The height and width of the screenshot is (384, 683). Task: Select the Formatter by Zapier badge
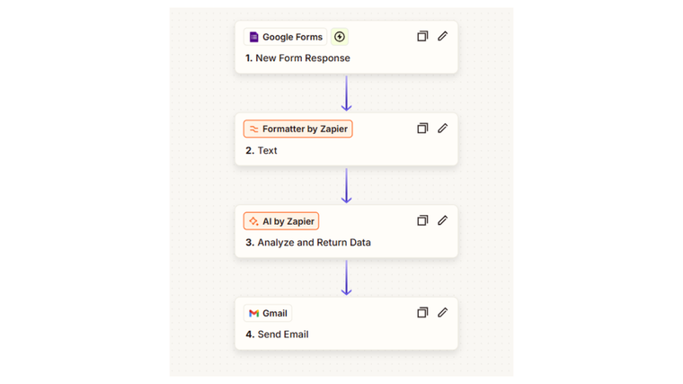[x=297, y=129]
